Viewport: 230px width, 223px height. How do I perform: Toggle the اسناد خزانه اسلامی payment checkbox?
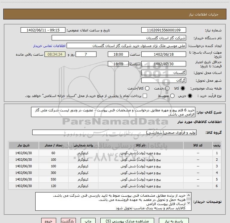[145, 96]
